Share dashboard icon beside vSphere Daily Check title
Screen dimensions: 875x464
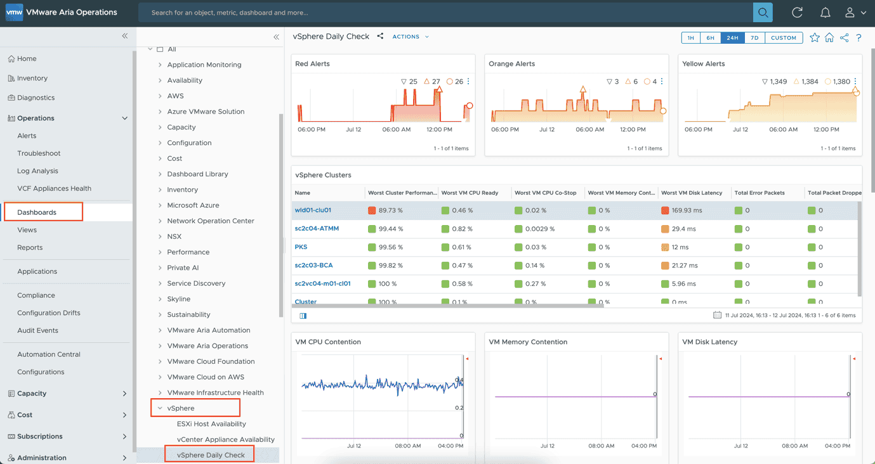click(380, 37)
